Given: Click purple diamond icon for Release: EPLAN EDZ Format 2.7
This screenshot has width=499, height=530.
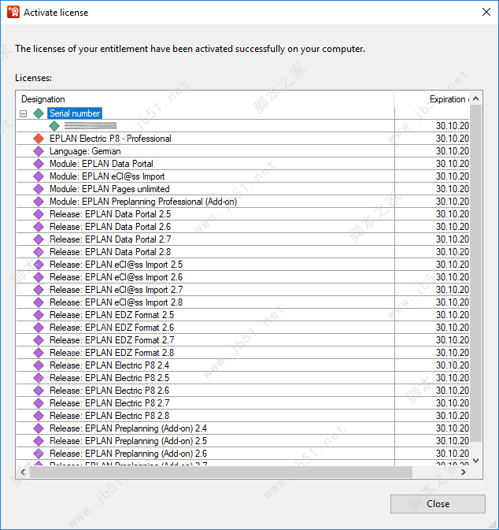Looking at the screenshot, I should (39, 340).
